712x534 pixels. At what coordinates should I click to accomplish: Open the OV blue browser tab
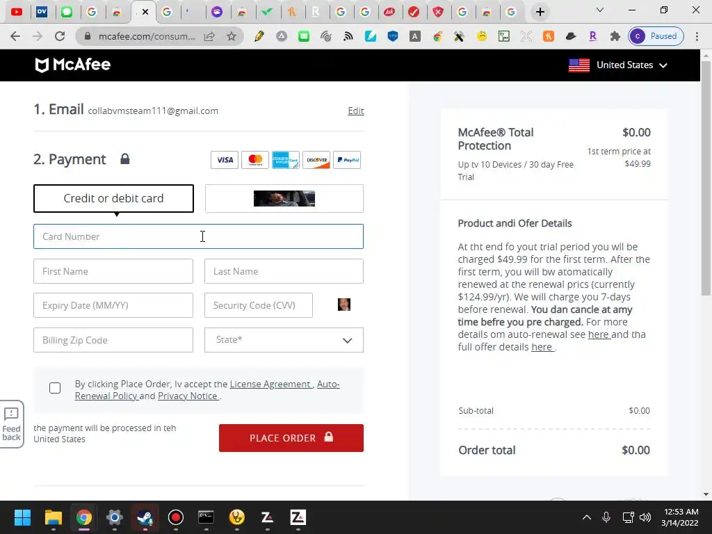coord(42,12)
